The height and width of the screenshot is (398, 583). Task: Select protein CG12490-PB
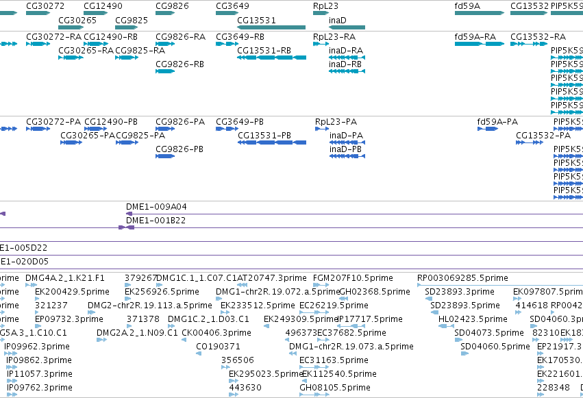(96, 129)
